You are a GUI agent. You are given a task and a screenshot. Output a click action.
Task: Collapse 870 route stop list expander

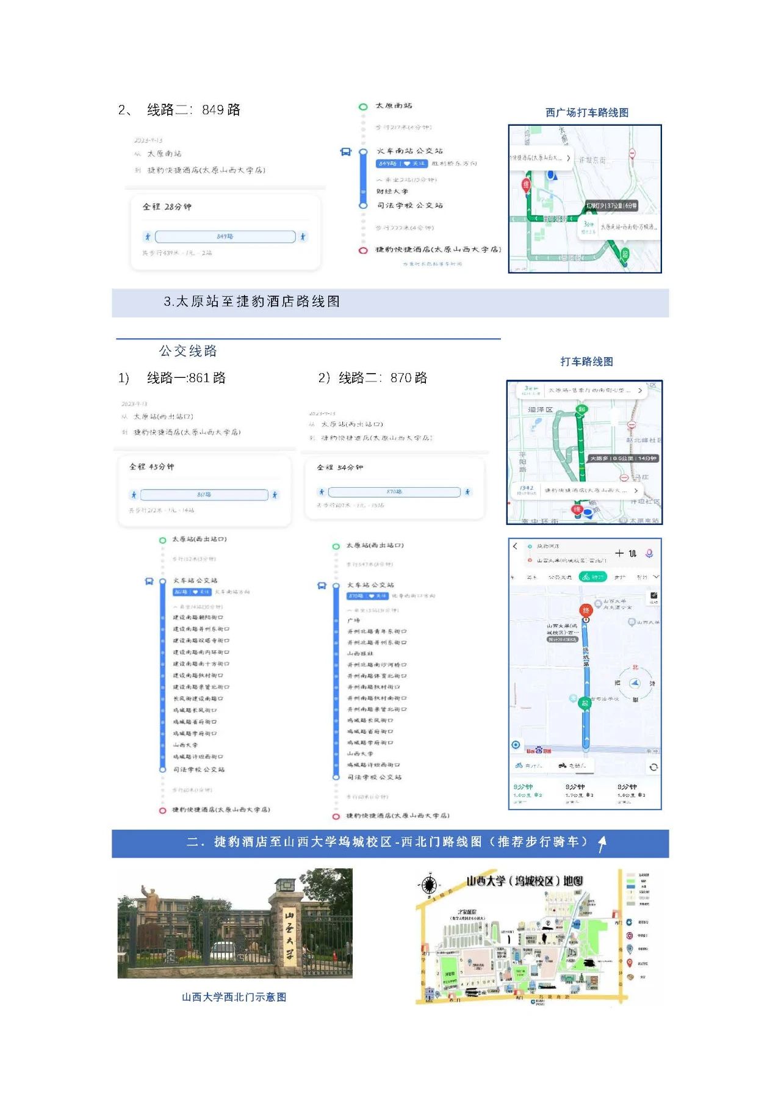[x=373, y=610]
